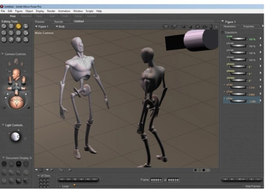Open the Scripts menu
Screen dimensions: 267x190
[x=89, y=11]
